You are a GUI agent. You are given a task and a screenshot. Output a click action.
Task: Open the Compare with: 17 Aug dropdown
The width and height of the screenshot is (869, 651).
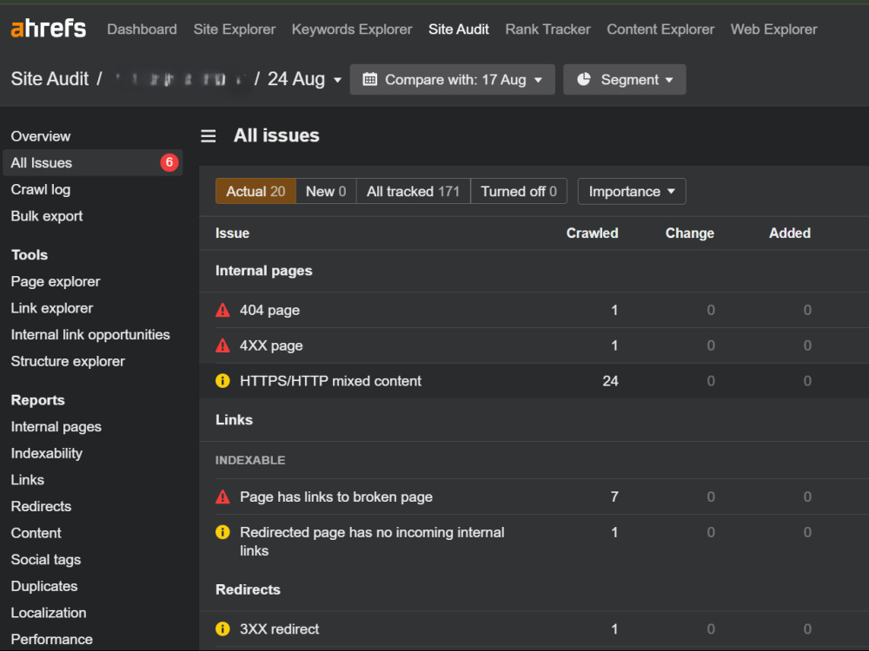(x=452, y=79)
